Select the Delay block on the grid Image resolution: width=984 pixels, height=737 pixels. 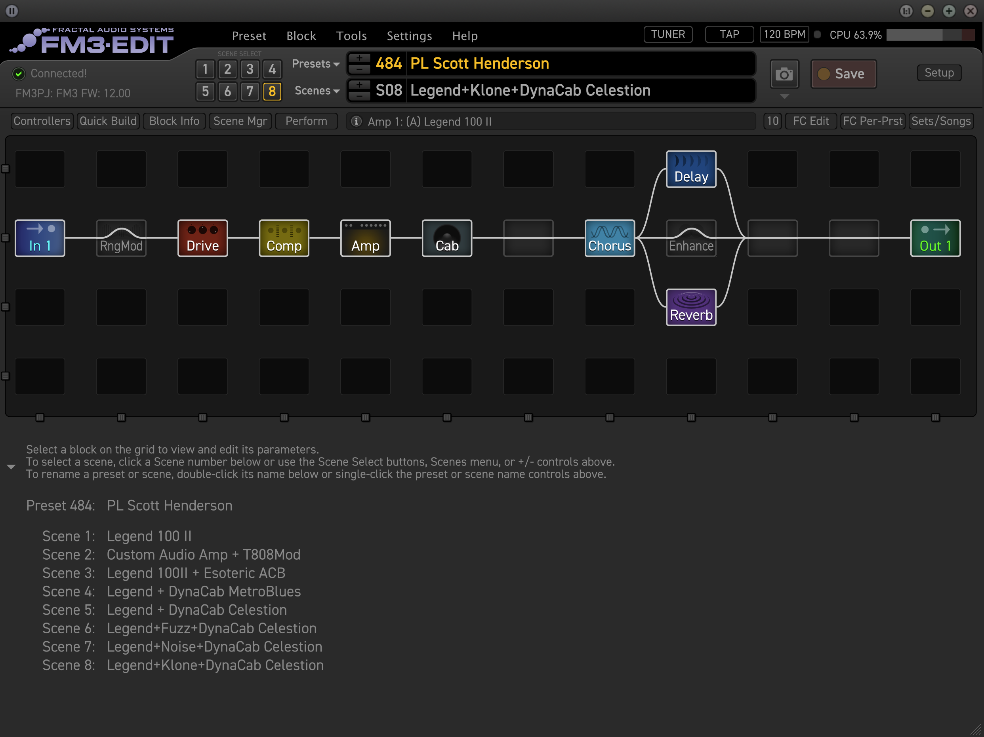691,169
